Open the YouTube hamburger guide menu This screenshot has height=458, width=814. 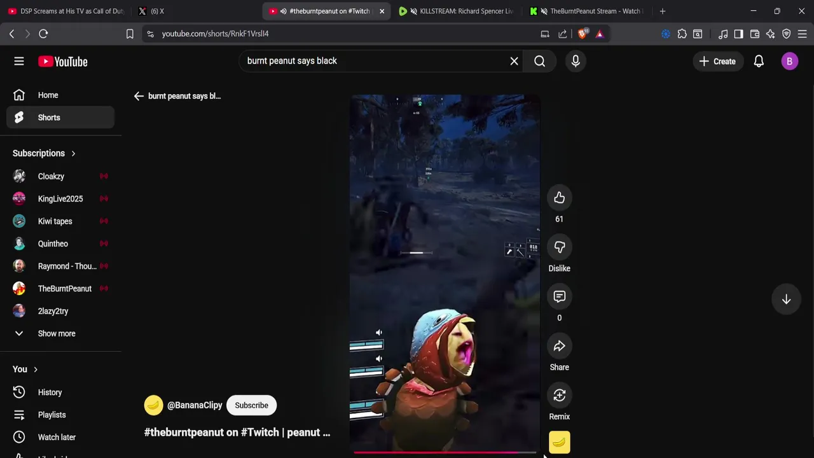tap(19, 62)
